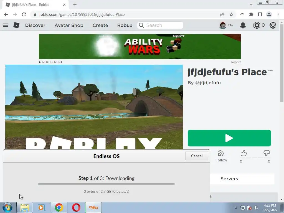Open the Action Center flag tray icon

click(249, 208)
